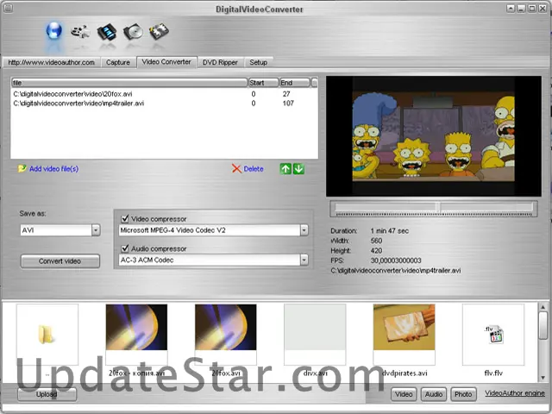The width and height of the screenshot is (552, 414).
Task: Click the Simpsons video preview area
Action: [434, 136]
